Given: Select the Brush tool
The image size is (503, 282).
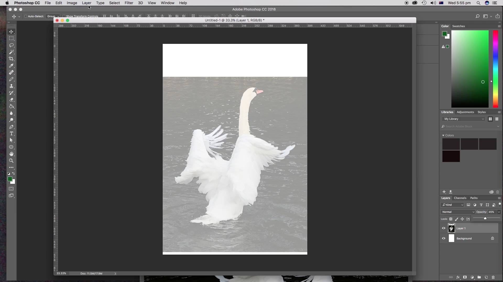Looking at the screenshot, I should coord(11,79).
